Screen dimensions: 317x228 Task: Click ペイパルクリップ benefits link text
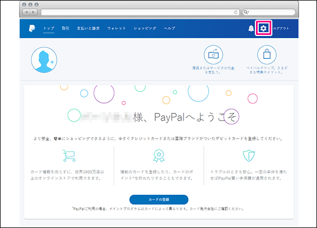[267, 70]
